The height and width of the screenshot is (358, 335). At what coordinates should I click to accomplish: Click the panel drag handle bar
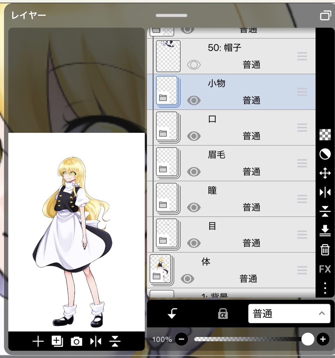(x=171, y=15)
